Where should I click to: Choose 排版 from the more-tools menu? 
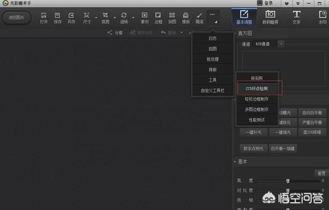coord(213,69)
